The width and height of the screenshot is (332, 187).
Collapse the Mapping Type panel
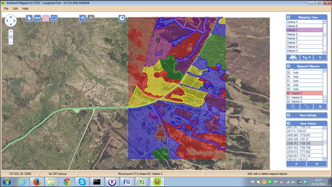point(288,17)
